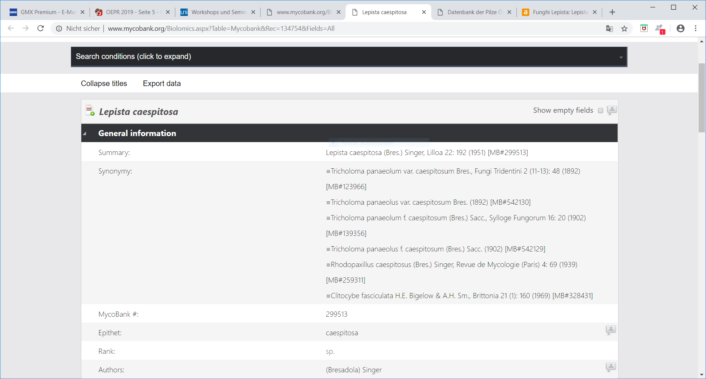Enable the Show empty fields checkbox
The width and height of the screenshot is (706, 379).
pyautogui.click(x=601, y=111)
